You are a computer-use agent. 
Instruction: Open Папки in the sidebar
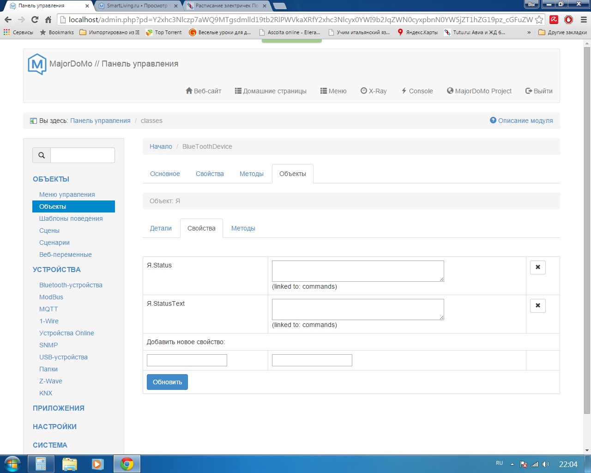[48, 369]
